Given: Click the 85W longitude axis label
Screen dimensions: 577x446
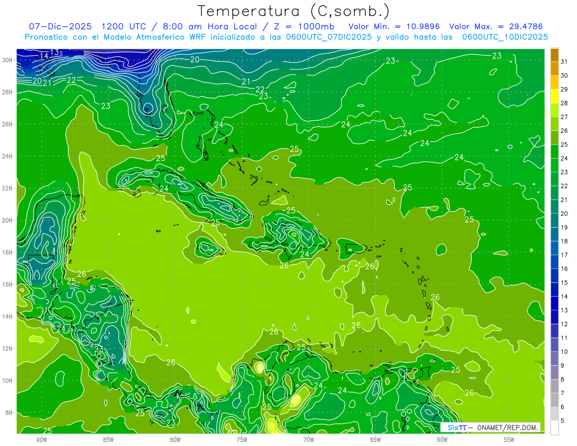Looking at the screenshot, I should click(x=108, y=440).
